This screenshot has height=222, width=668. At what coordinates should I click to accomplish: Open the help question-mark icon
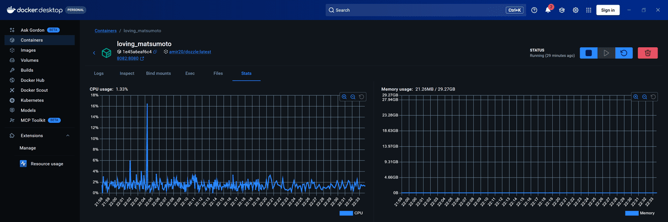[x=534, y=10]
